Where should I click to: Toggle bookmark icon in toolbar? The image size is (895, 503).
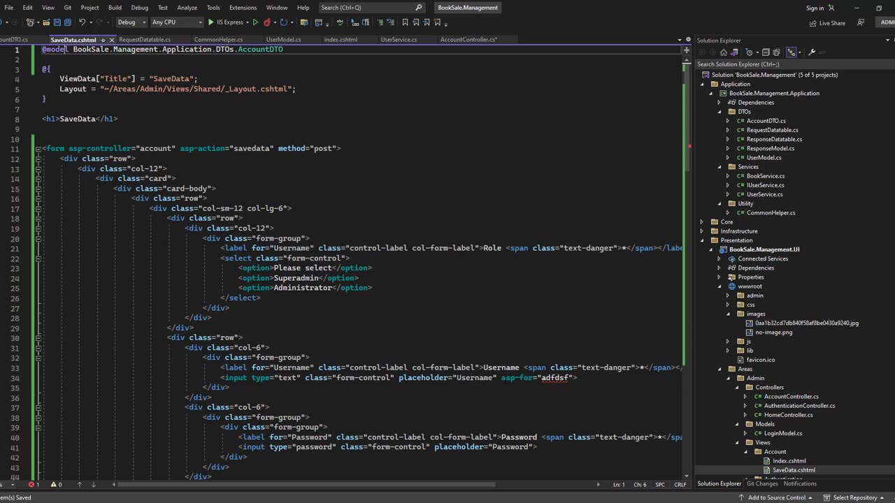[x=405, y=22]
